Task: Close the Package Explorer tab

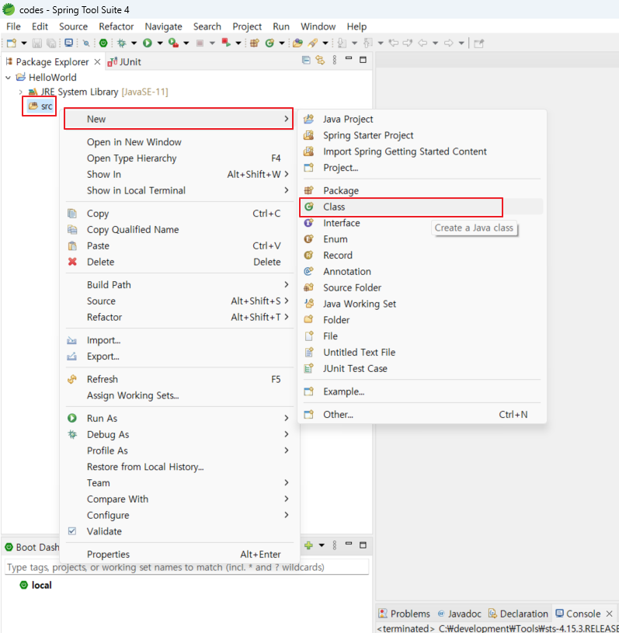Action: 97,62
